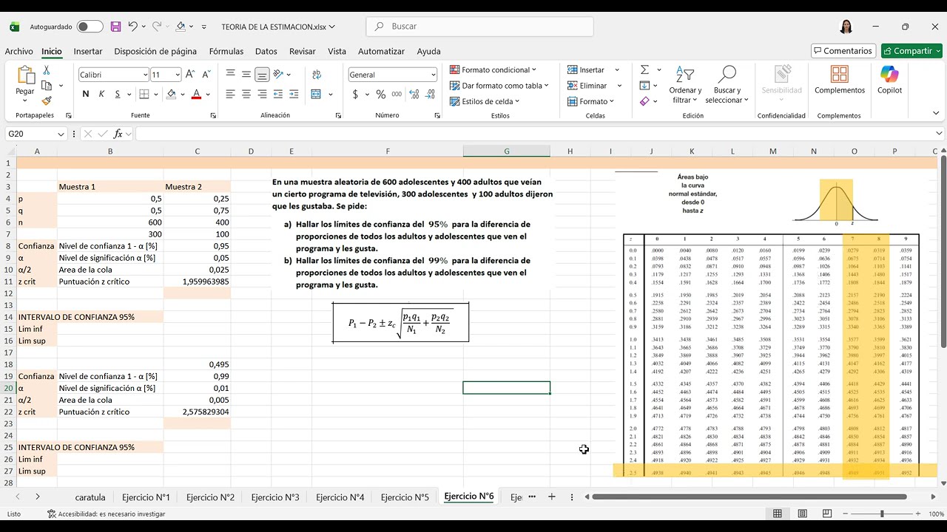Click the Fill down arrow icon
Image resolution: width=947 pixels, height=532 pixels.
tap(644, 86)
